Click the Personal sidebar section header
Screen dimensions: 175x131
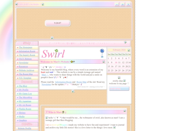(27, 82)
